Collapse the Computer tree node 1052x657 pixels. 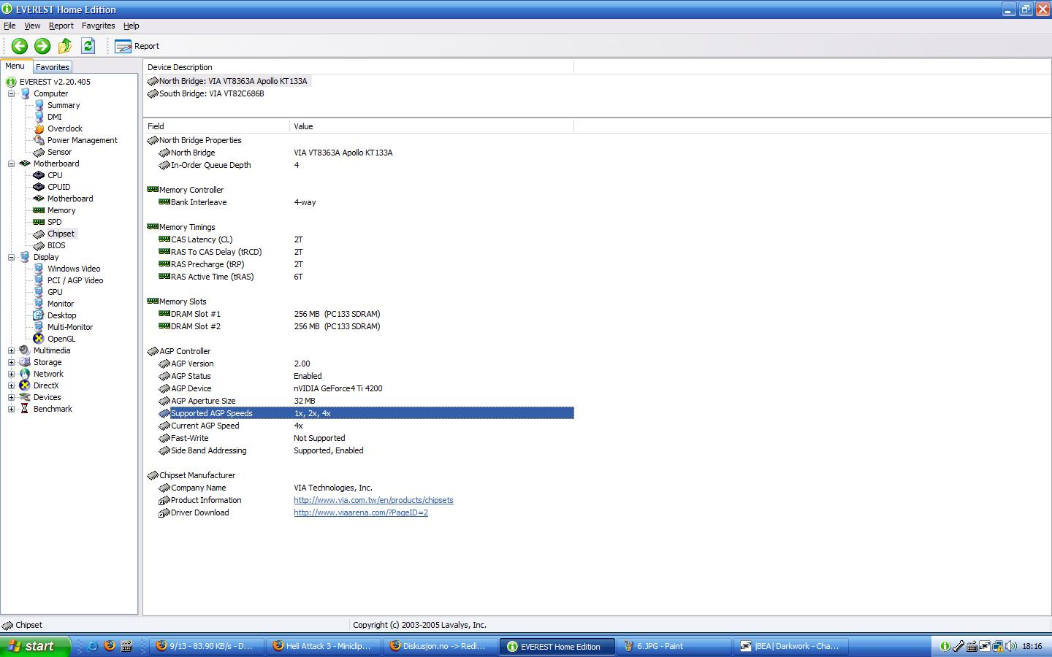11,93
